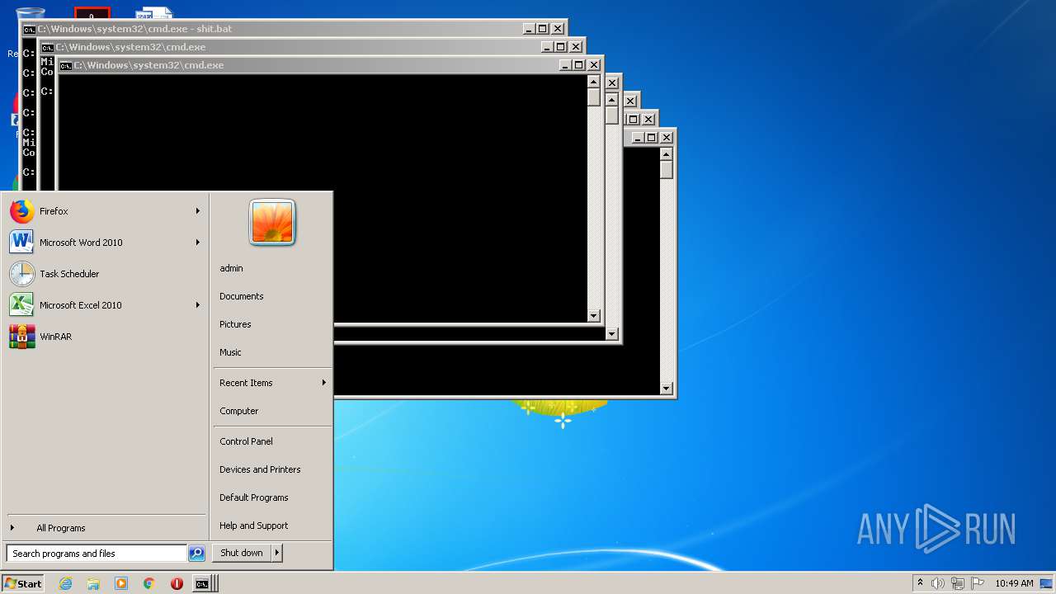Viewport: 1056px width, 594px height.
Task: Expand Microsoft Word 2010 recent files arrow
Action: (x=198, y=243)
